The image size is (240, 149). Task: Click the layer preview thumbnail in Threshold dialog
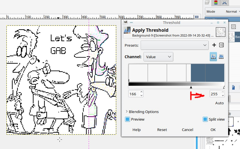click(x=220, y=32)
